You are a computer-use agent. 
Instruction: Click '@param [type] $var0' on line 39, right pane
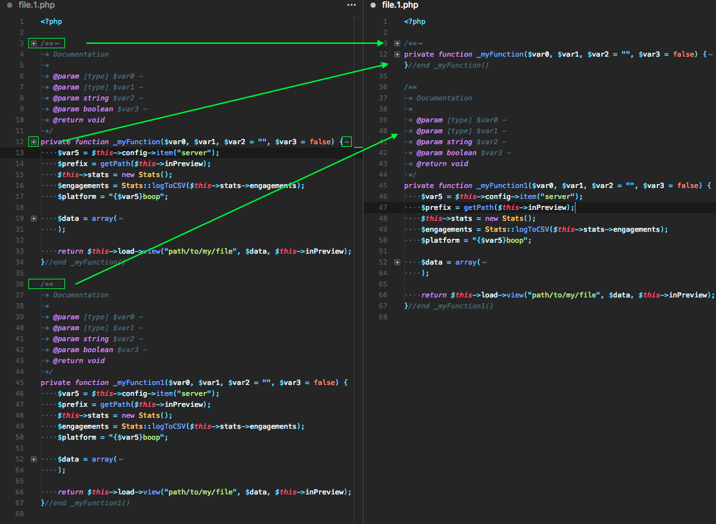(x=457, y=120)
